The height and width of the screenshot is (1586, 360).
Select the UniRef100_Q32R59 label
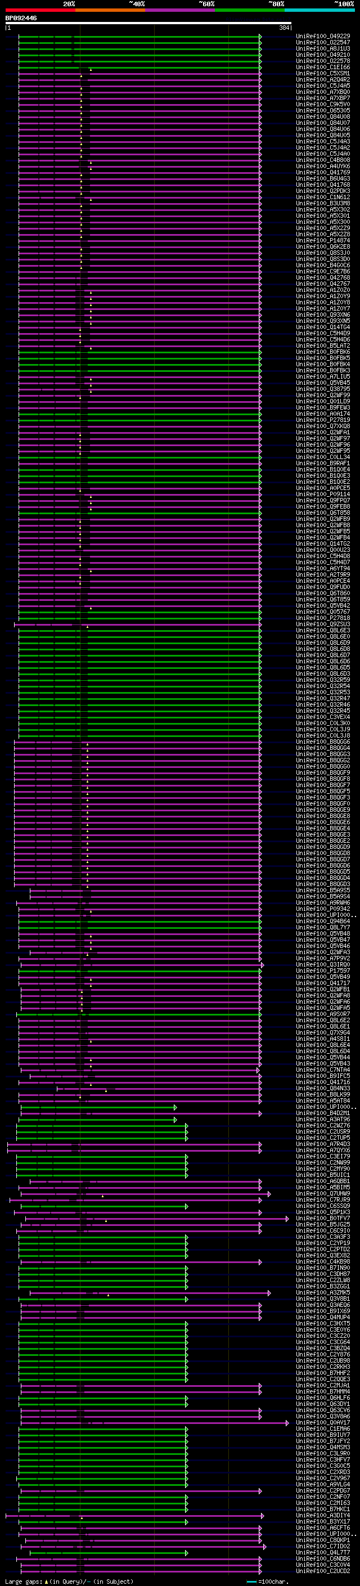click(323, 680)
